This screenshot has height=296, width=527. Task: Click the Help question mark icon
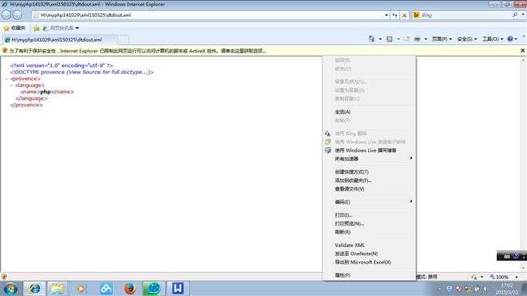[510, 39]
